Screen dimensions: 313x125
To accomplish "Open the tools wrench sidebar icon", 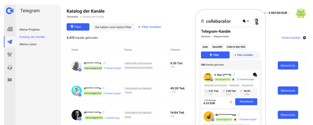I will 10,55.
